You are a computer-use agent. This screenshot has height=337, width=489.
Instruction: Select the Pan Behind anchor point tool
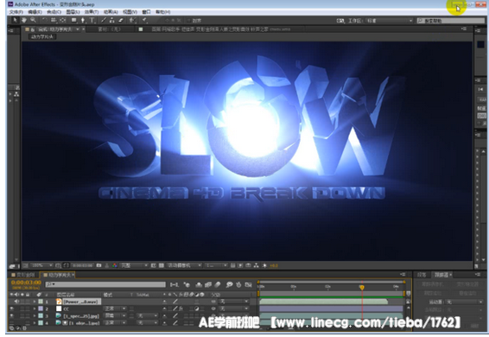pos(63,20)
